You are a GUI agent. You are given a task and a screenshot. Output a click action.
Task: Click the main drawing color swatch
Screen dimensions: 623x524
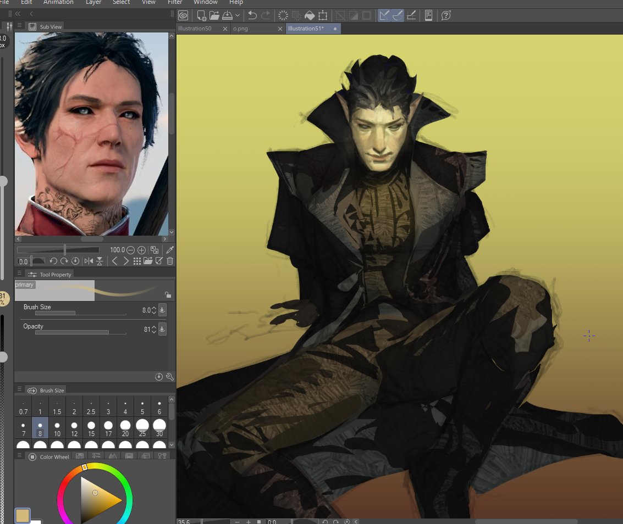pos(22,515)
